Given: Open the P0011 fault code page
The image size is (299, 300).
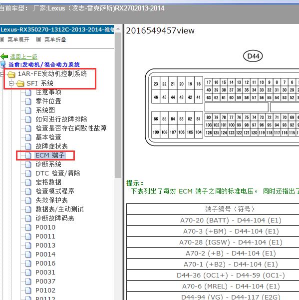Looking at the screenshot, I should pyautogui.click(x=45, y=236).
